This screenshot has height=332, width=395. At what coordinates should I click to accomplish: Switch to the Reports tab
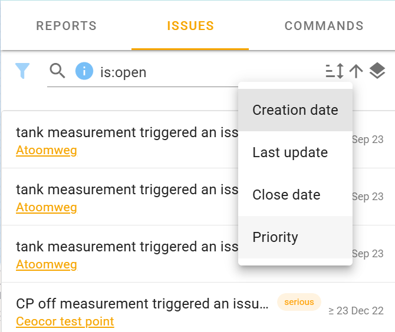pyautogui.click(x=66, y=26)
